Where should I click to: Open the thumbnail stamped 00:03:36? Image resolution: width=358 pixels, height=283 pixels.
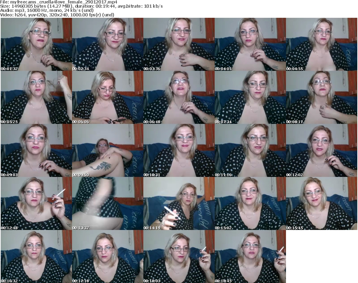(x=179, y=44)
